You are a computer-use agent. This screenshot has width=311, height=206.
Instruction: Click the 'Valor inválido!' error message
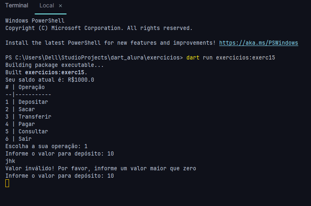(x=100, y=168)
